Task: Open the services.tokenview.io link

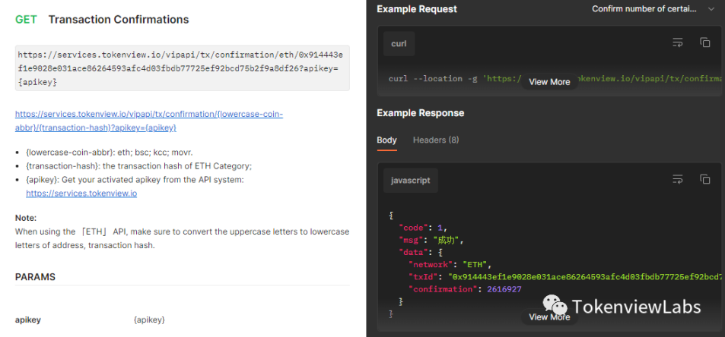Action: 81,194
